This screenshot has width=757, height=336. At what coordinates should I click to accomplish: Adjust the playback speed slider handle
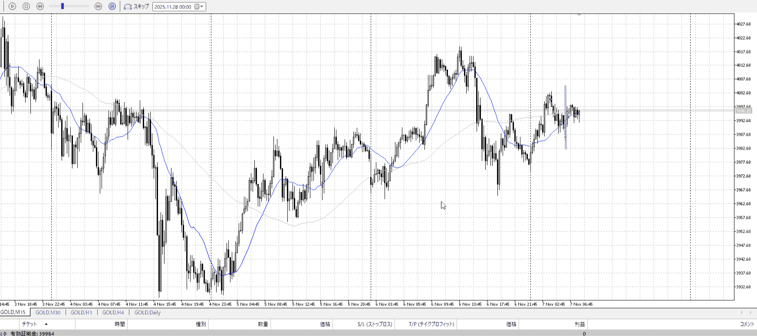(x=63, y=6)
